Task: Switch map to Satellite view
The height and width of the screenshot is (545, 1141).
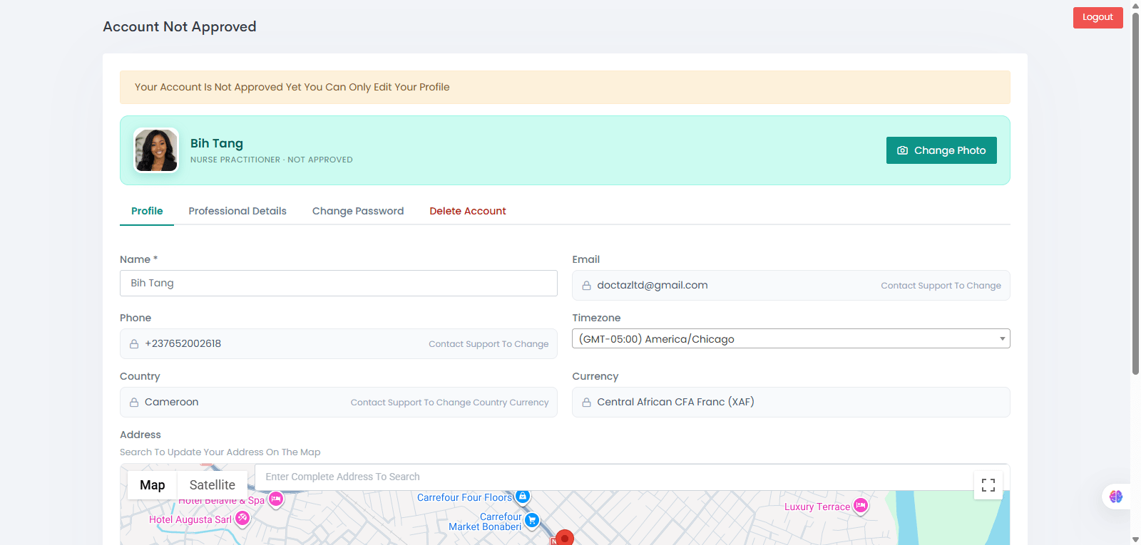Action: coord(213,485)
